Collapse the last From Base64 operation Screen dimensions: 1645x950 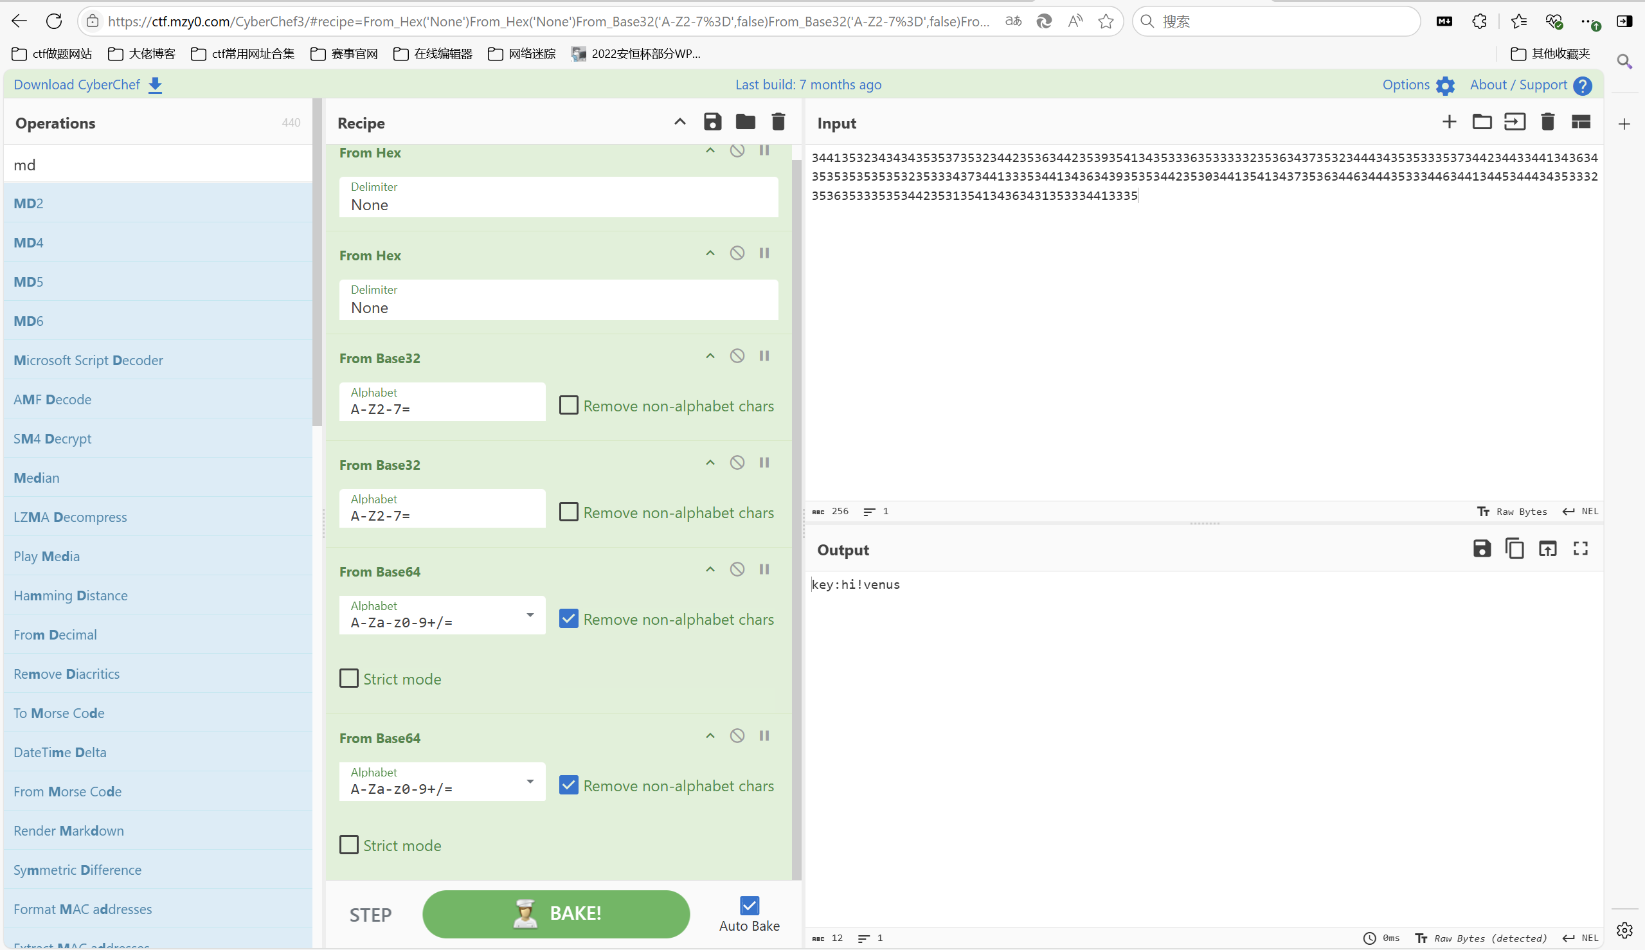pyautogui.click(x=710, y=736)
